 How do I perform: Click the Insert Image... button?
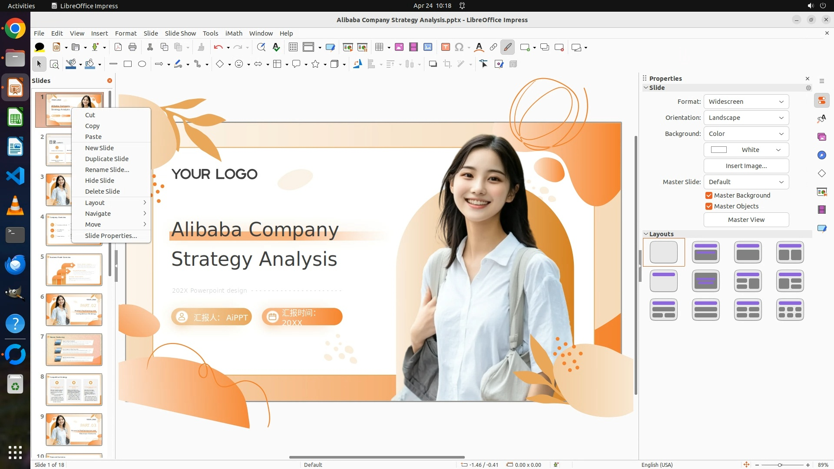(746, 166)
